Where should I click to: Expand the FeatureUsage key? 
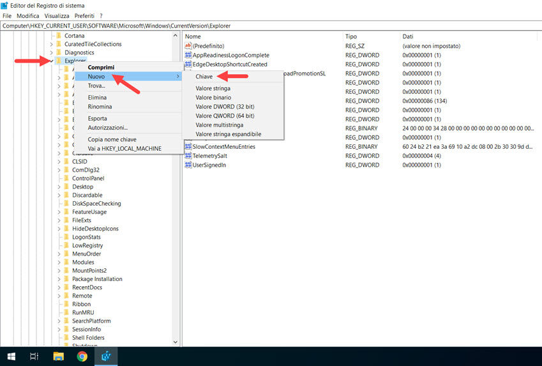click(59, 211)
